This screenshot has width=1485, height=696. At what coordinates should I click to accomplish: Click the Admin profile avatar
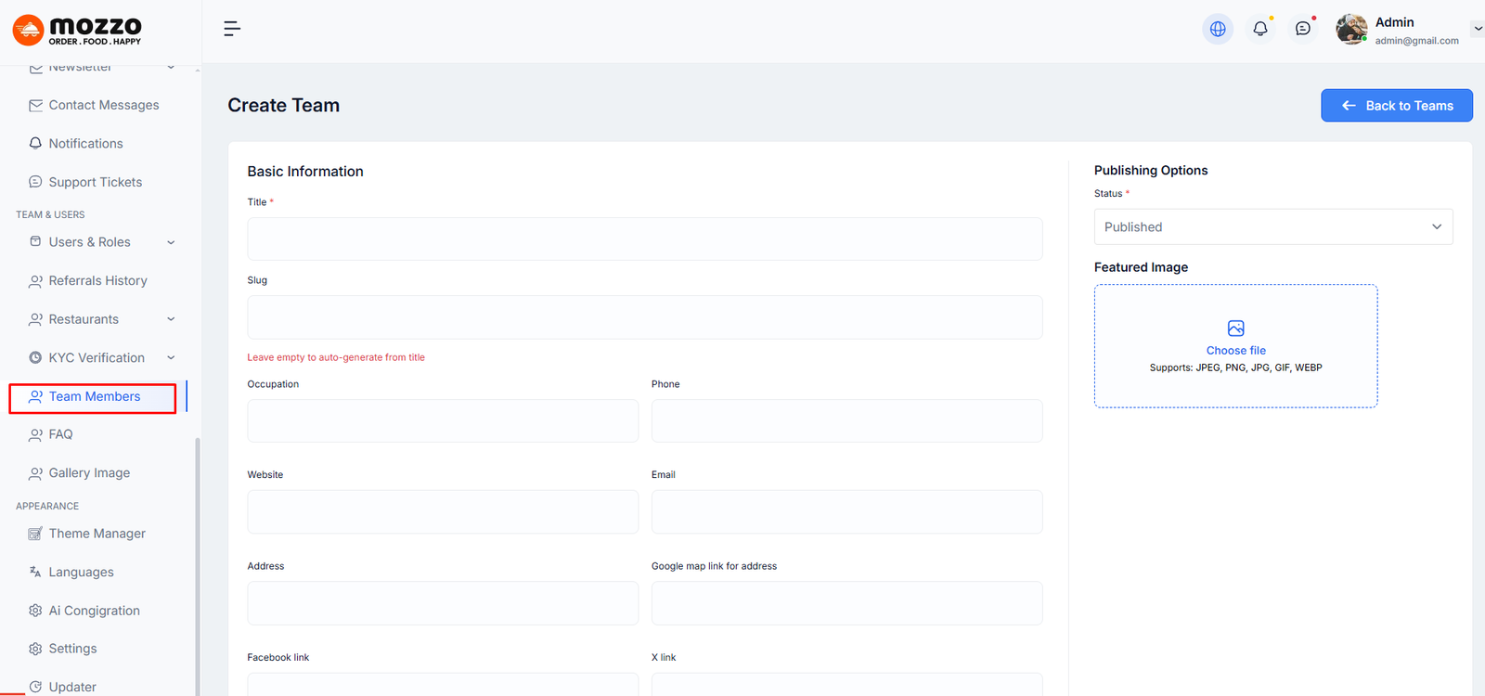point(1351,30)
